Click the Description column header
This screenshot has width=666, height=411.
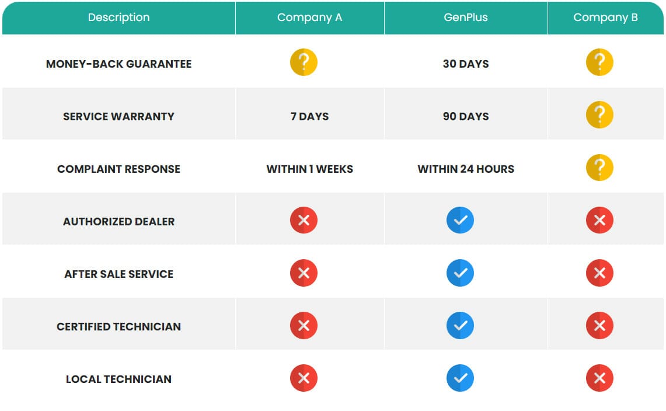118,18
